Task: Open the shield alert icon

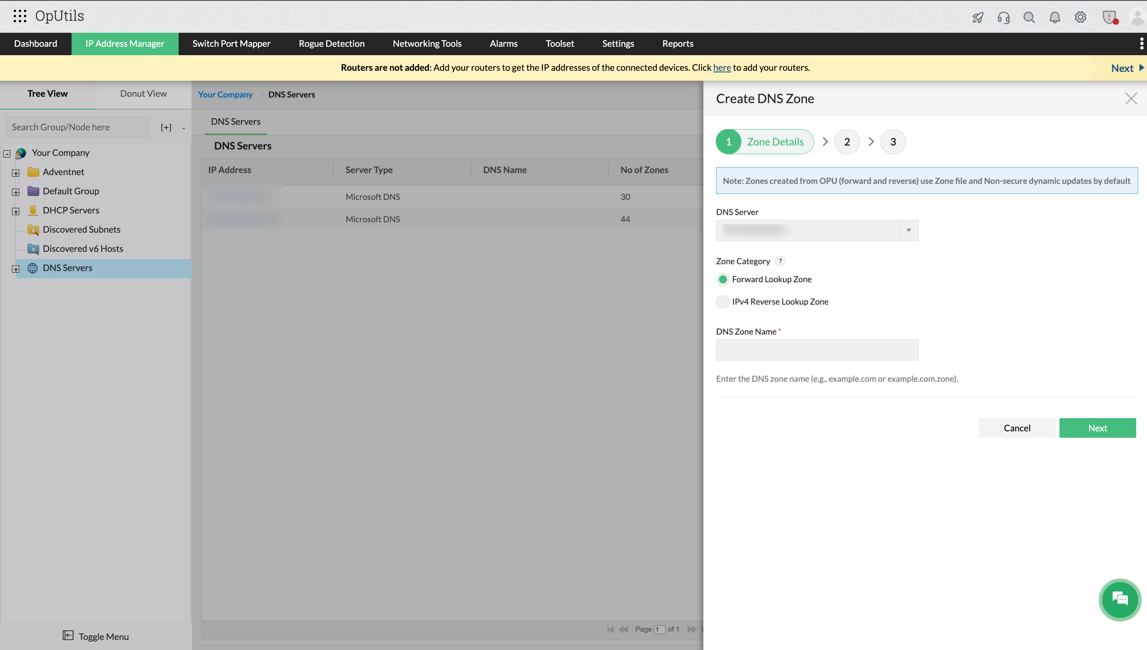Action: click(1109, 18)
